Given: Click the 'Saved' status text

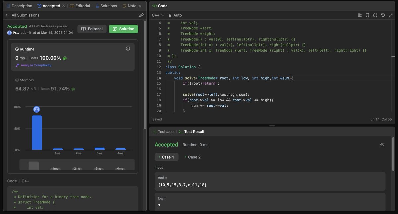Looking at the screenshot, I should [157, 119].
